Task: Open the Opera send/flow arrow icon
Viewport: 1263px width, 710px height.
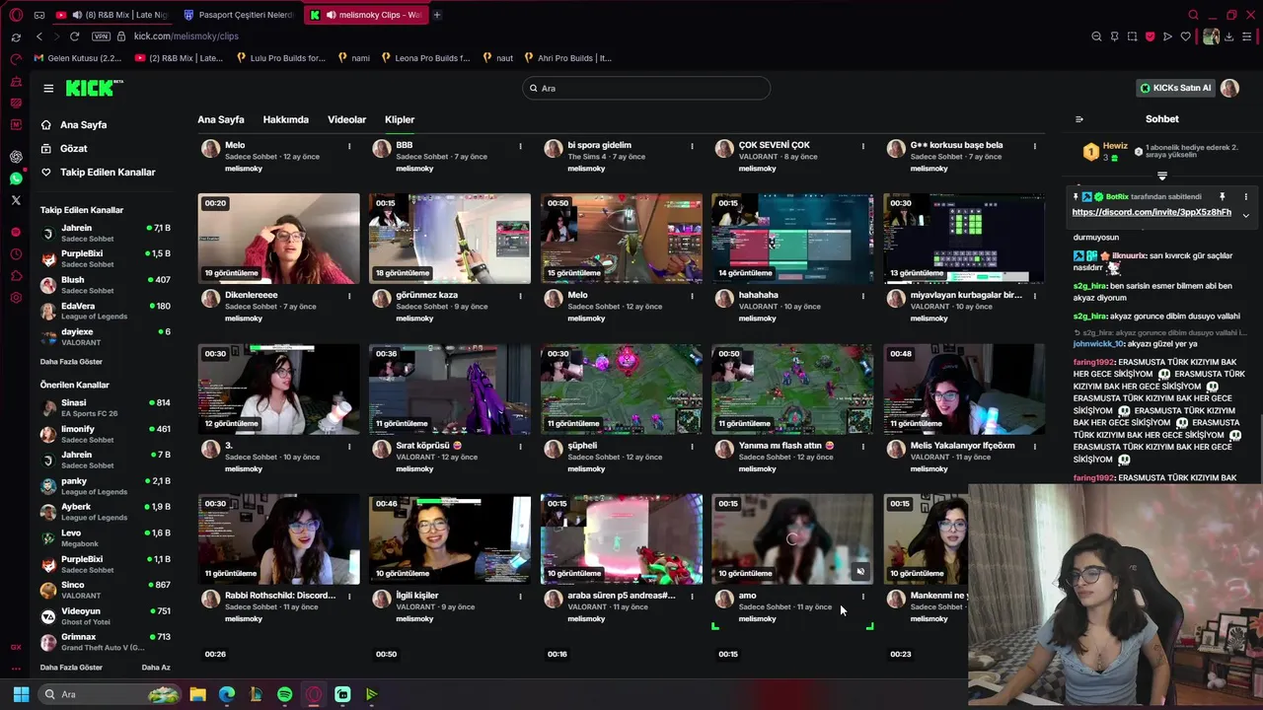Action: (1167, 36)
